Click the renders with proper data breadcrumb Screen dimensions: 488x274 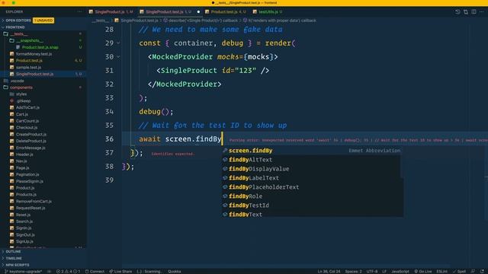(x=279, y=21)
